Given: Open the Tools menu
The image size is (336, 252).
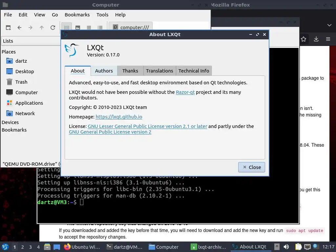Looking at the screenshot, I should [x=102, y=15].
